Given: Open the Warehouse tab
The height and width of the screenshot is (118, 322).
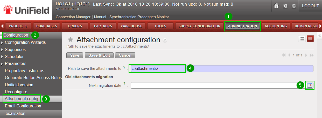Looking at the screenshot, I should [131, 26].
